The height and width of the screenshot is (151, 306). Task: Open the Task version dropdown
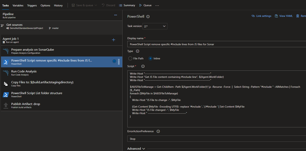click(155, 26)
